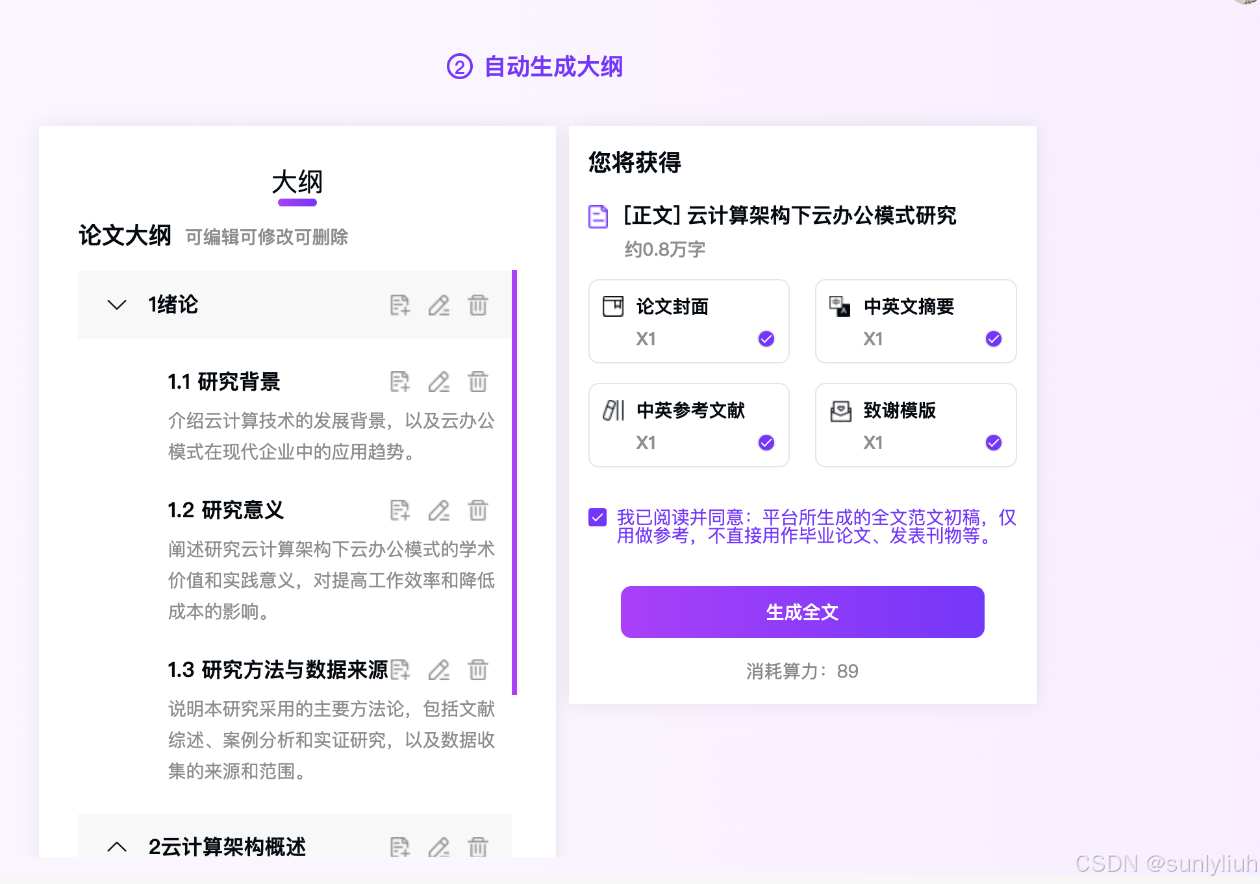
Task: Expand the 2云计算架构概述 chapter
Action: tap(117, 847)
